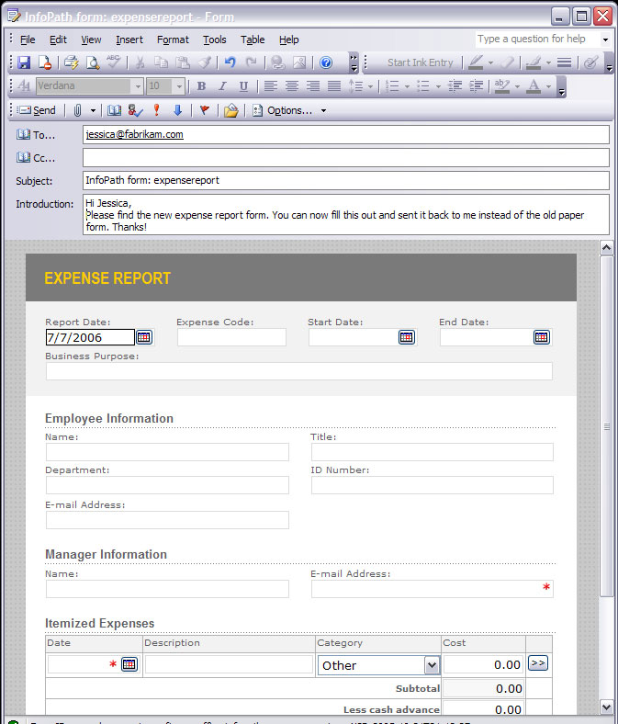Screen dimensions: 618x724
Task: Click the attach file paperclip icon
Action: [77, 110]
